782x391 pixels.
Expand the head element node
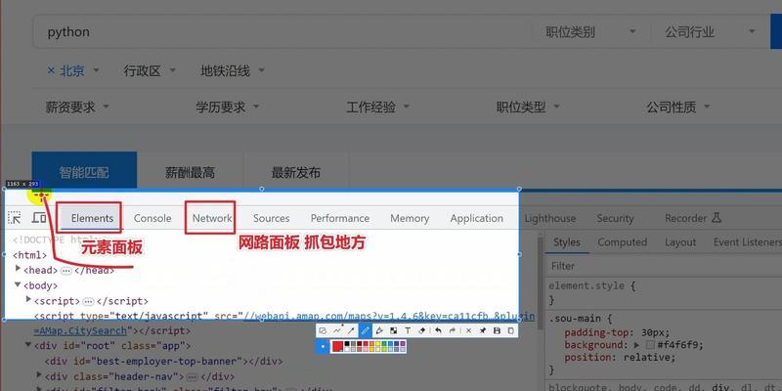point(19,270)
